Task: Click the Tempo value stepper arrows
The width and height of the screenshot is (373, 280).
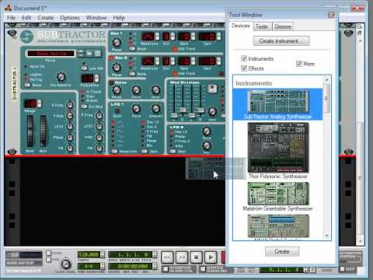Action: (x=103, y=254)
